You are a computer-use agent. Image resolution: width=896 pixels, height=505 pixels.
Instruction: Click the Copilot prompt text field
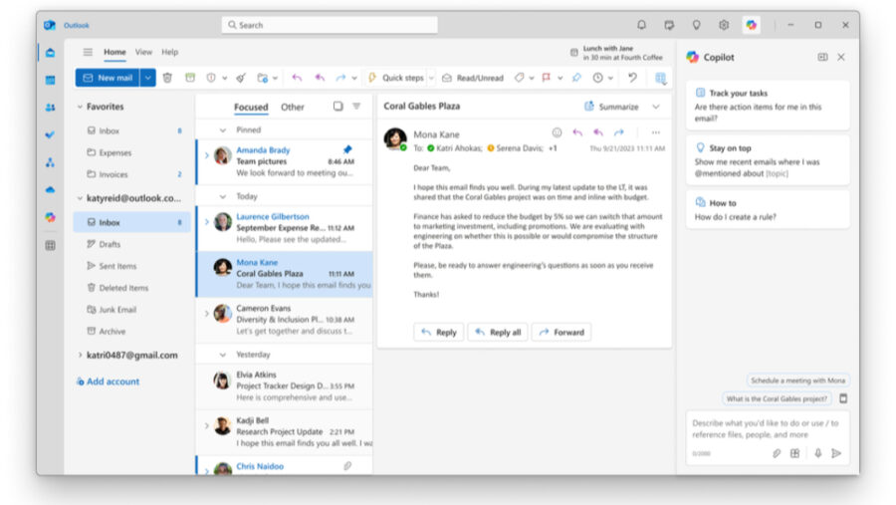766,429
